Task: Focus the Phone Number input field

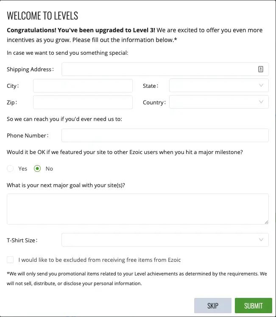Action: [165, 135]
